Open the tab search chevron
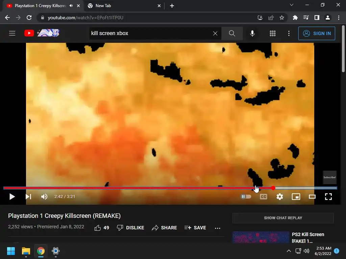The height and width of the screenshot is (259, 346). [x=292, y=5]
